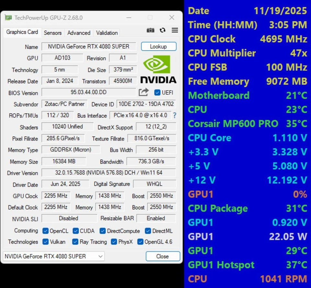Image resolution: width=311 pixels, height=288 pixels.
Task: Open the GPU selection dropdown
Action: (100, 256)
